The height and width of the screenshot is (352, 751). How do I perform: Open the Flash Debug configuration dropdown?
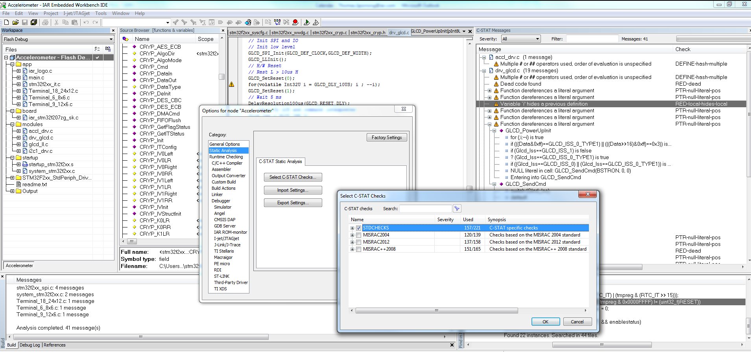111,39
